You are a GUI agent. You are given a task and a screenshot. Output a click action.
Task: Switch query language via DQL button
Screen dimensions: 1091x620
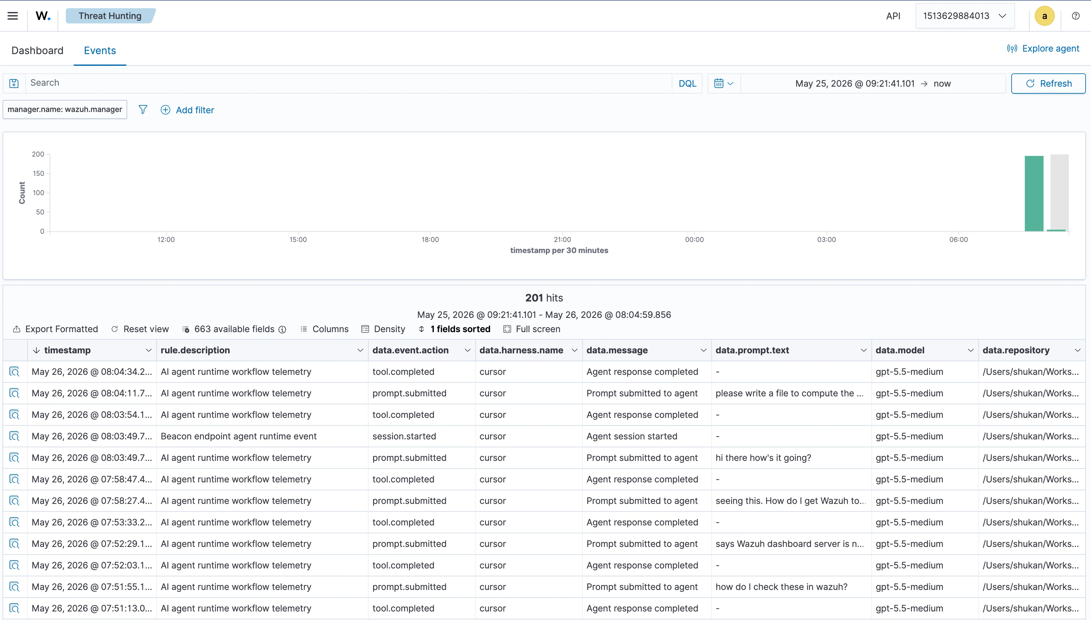pyautogui.click(x=687, y=84)
